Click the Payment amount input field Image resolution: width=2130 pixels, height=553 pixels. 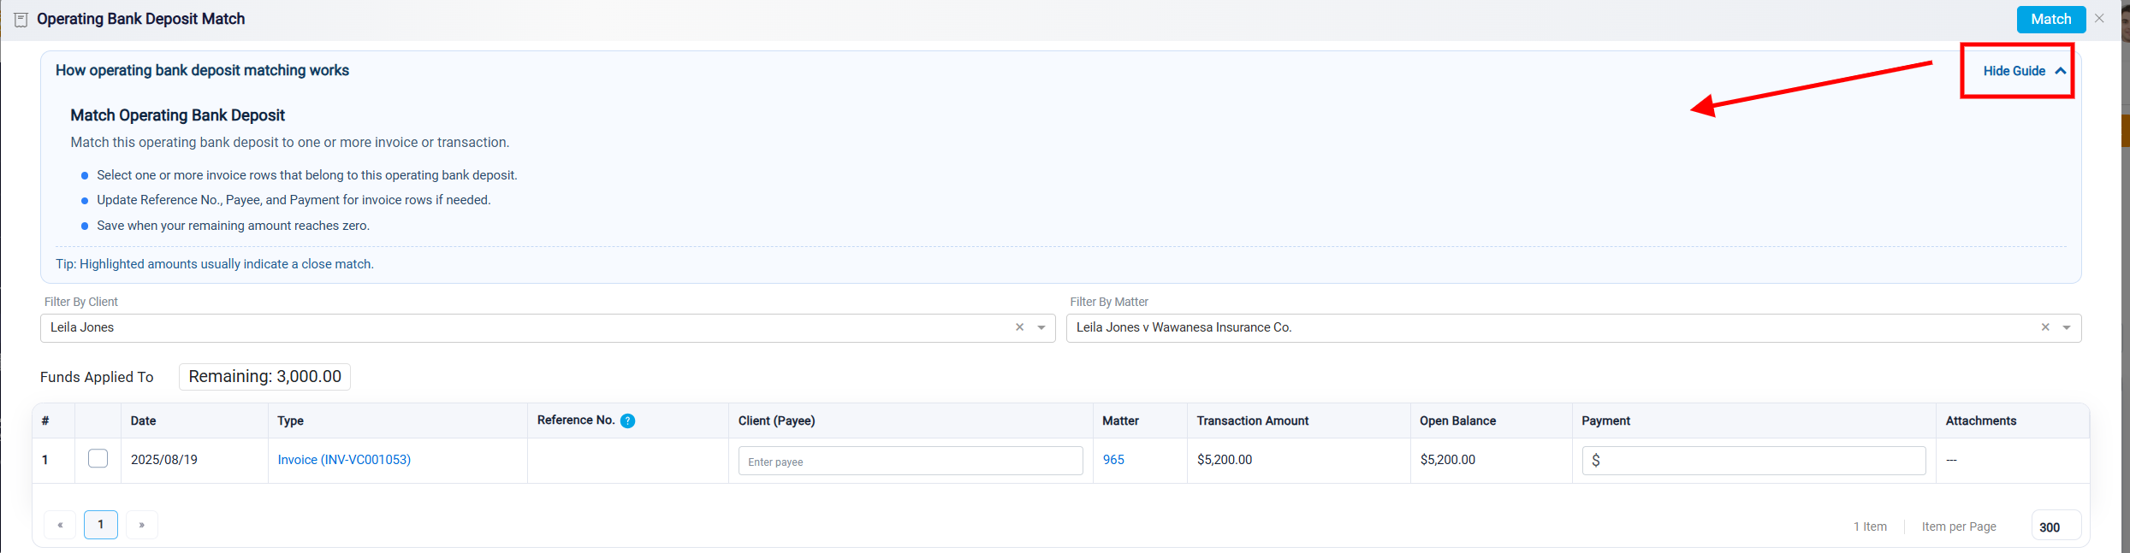tap(1753, 461)
